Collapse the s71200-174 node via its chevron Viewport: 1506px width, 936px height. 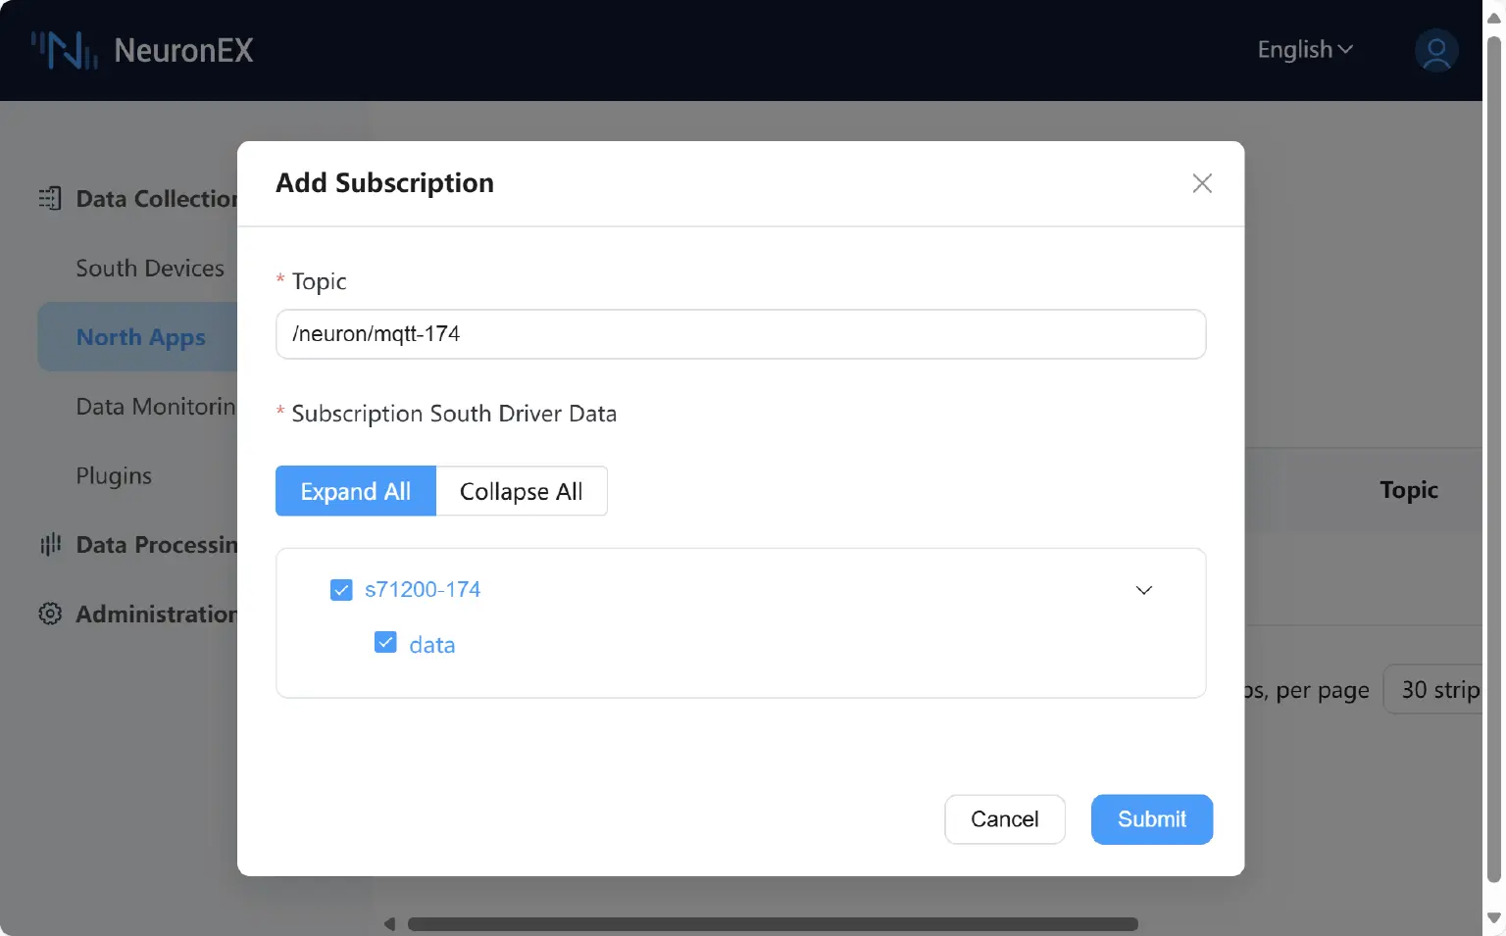(x=1143, y=590)
